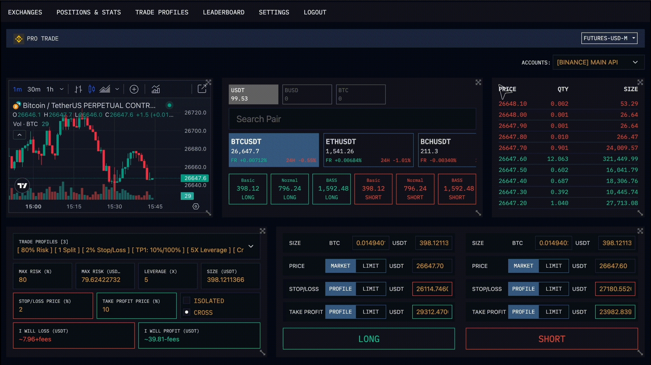Click the Search Pair input field
651x365 pixels.
pyautogui.click(x=352, y=119)
